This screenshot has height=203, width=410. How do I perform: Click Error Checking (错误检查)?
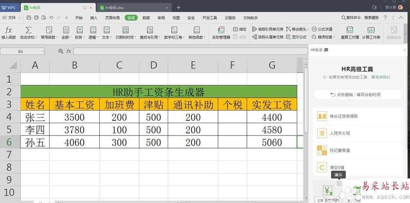[x=323, y=37]
